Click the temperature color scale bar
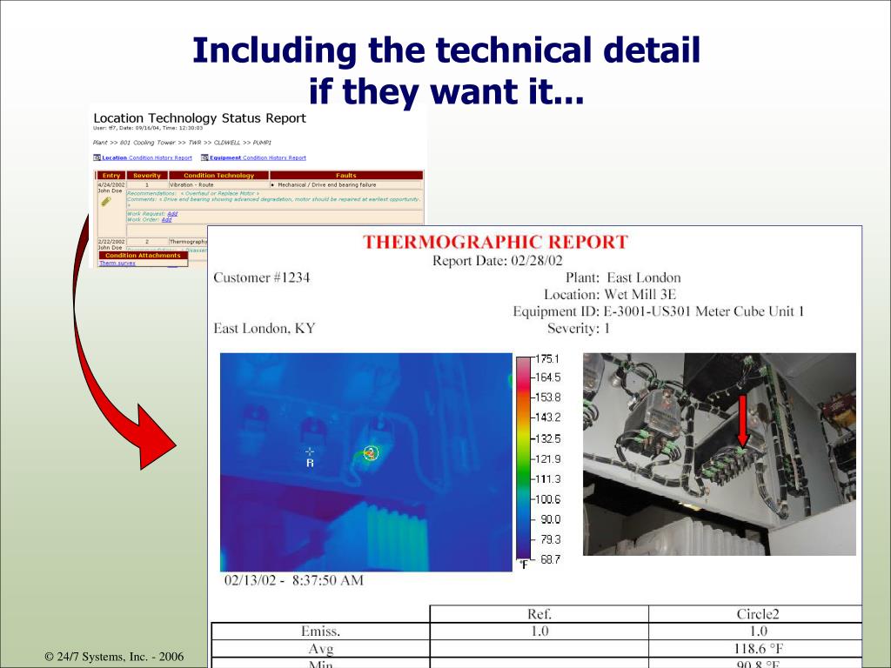This screenshot has height=668, width=891. point(523,458)
